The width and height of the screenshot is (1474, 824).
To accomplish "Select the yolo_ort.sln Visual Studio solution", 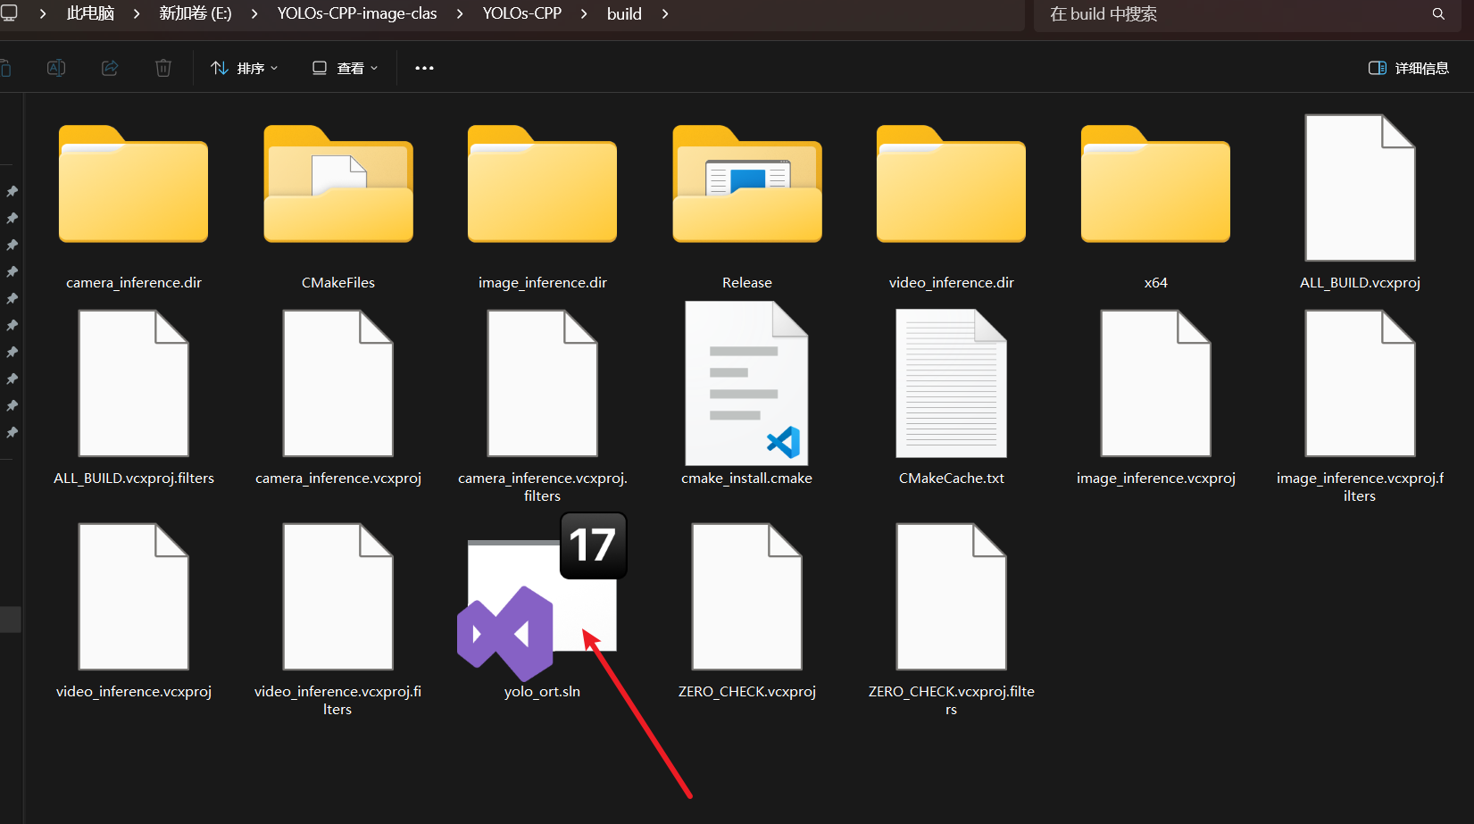I will coord(542,596).
